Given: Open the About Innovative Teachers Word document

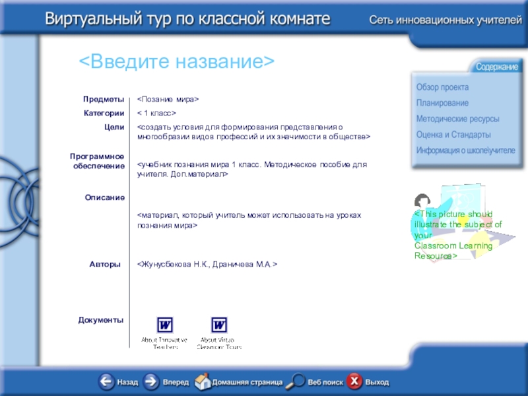Looking at the screenshot, I should pos(164,325).
